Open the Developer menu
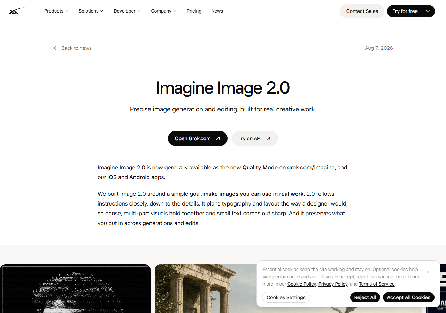 click(127, 11)
